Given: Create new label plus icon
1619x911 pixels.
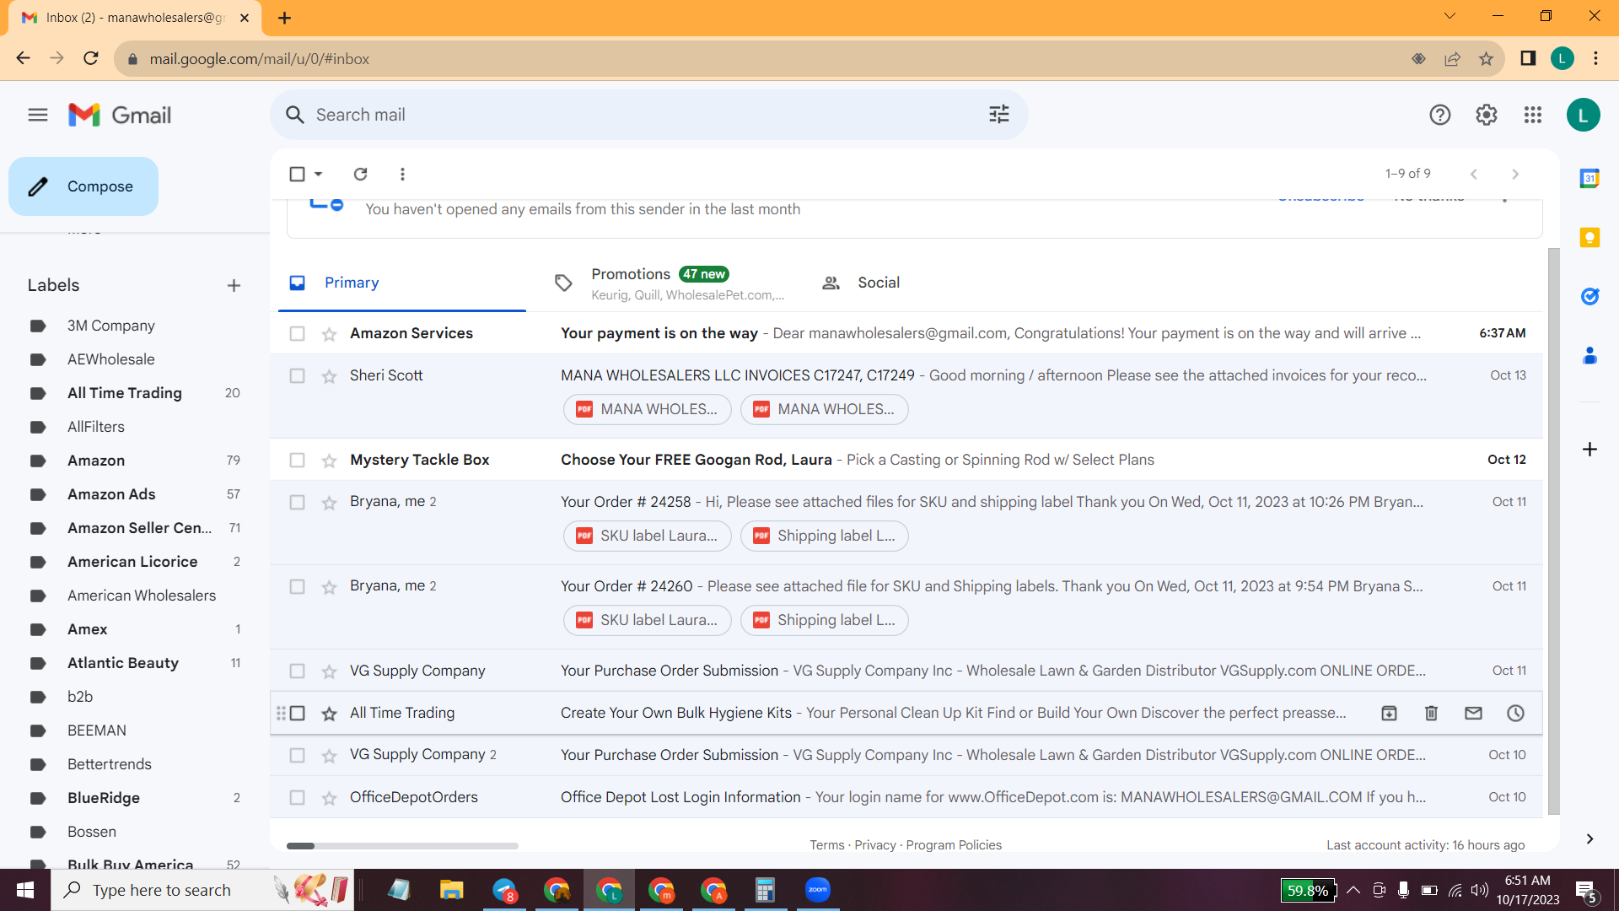Looking at the screenshot, I should pyautogui.click(x=234, y=285).
